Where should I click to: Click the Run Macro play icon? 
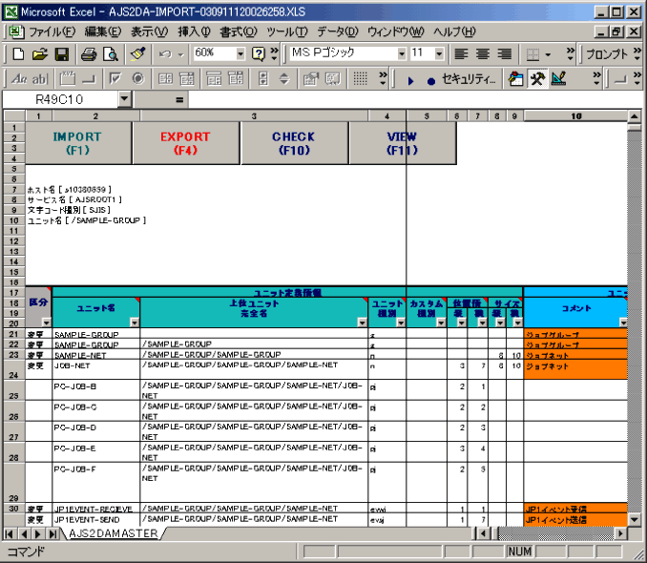[x=410, y=80]
